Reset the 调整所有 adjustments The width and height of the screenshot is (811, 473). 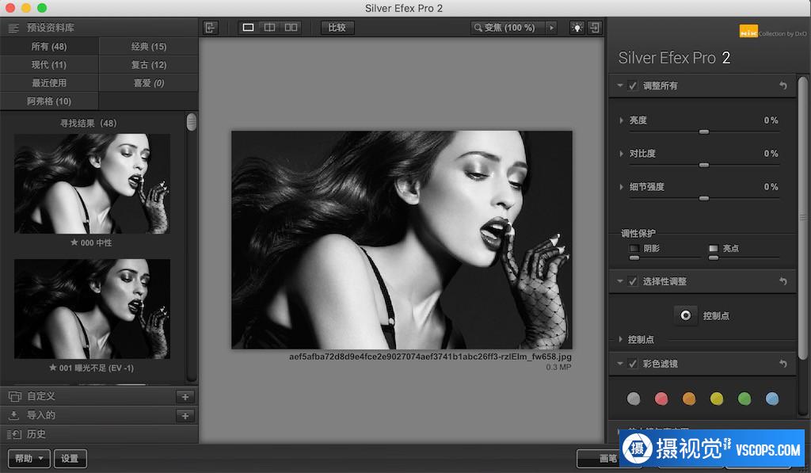[x=783, y=86]
